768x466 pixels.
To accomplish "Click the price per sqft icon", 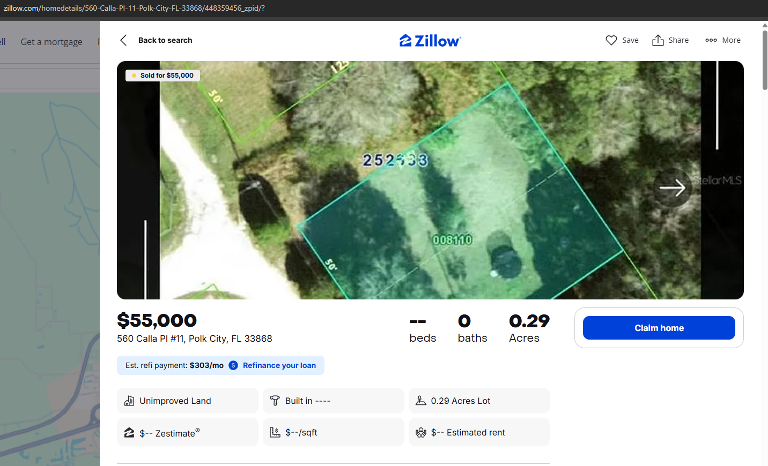I will 275,432.
